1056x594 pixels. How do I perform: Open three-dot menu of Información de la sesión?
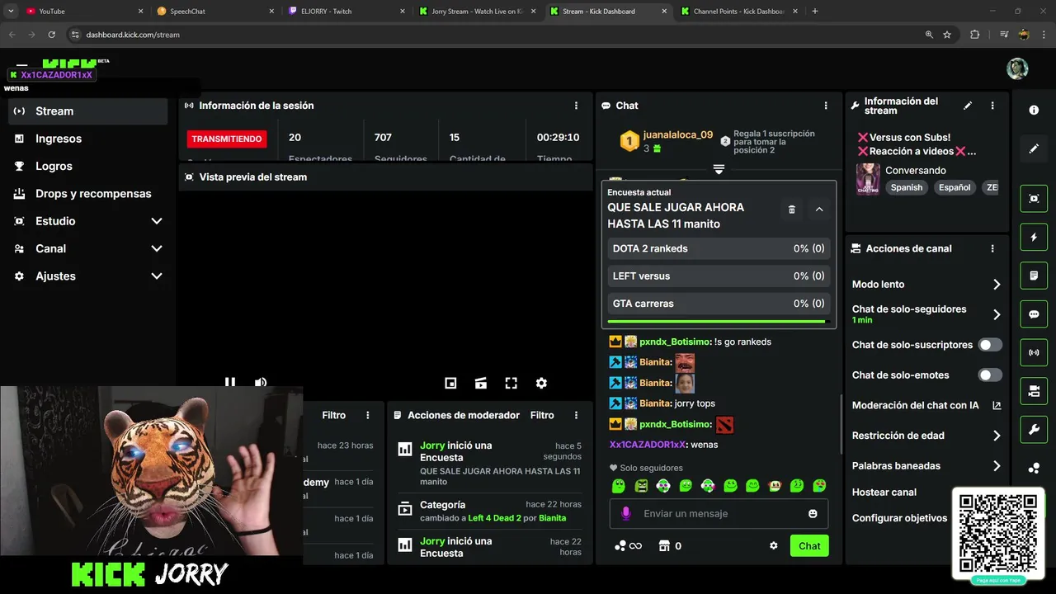coord(576,106)
